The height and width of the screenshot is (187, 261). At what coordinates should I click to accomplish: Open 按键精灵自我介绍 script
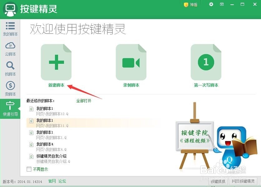53,159
